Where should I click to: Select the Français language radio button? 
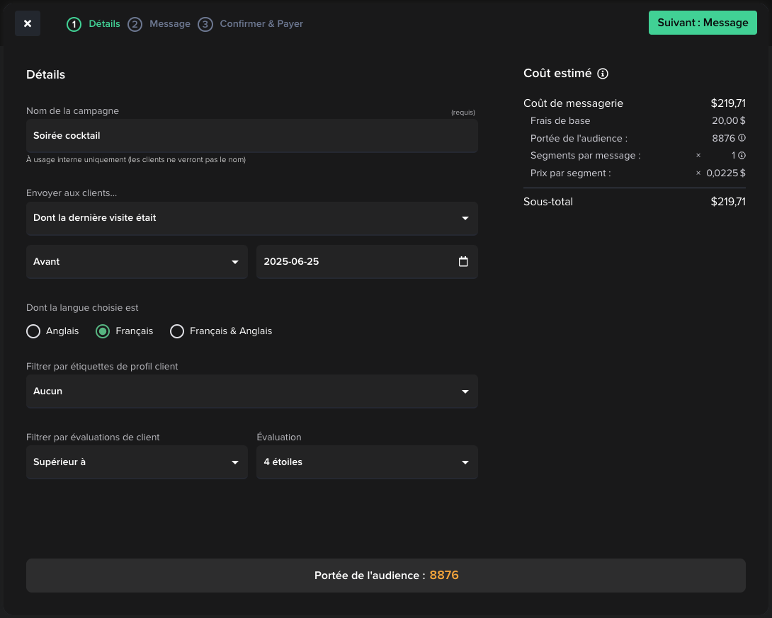coord(103,331)
